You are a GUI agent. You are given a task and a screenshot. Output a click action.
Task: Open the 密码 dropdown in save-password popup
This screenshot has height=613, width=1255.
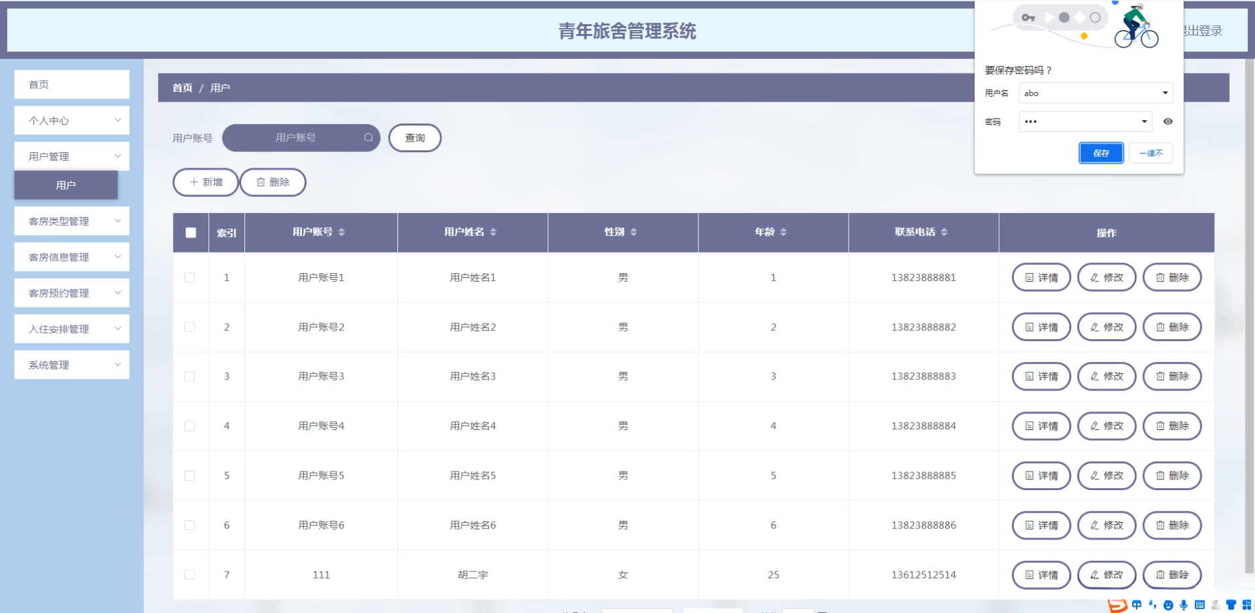coord(1144,122)
